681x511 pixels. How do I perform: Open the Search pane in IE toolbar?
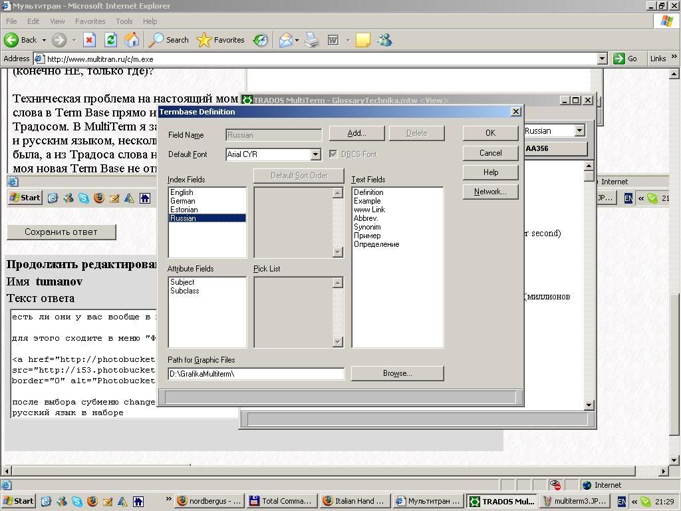click(168, 40)
